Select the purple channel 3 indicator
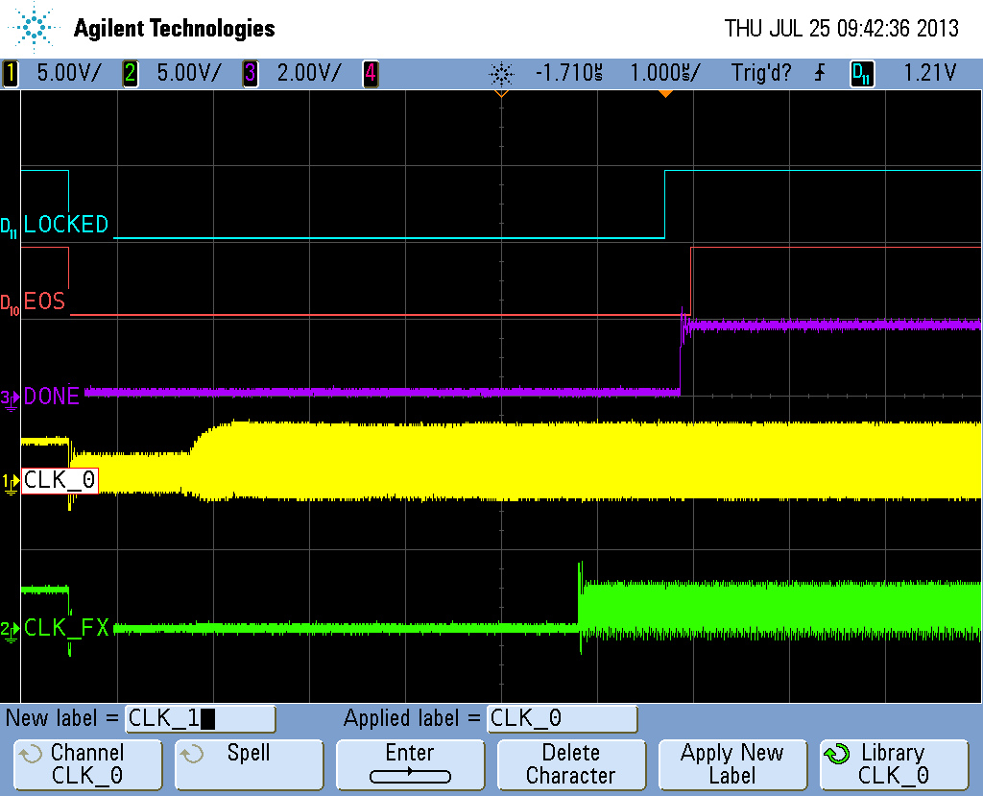This screenshot has width=983, height=796. point(250,73)
